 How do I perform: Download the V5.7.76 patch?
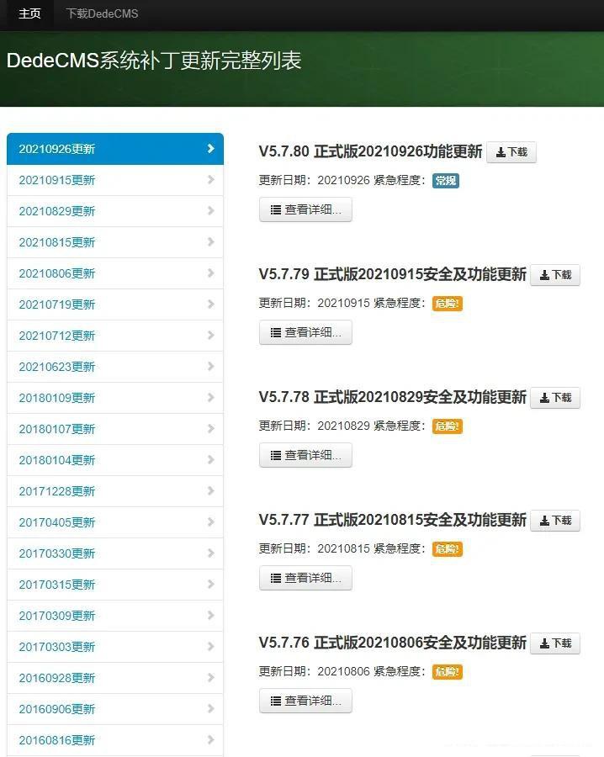pos(555,643)
